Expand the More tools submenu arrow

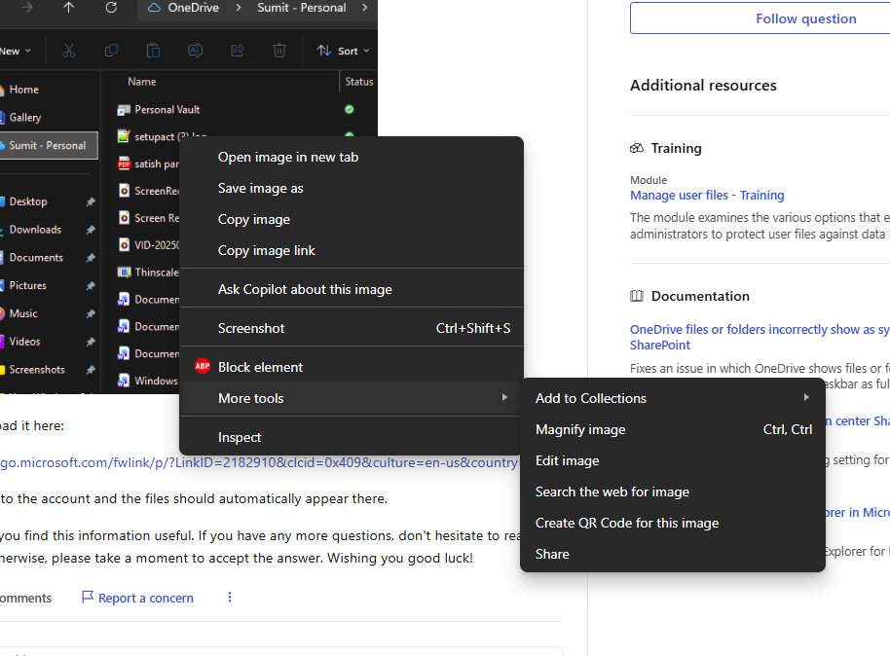coord(504,398)
